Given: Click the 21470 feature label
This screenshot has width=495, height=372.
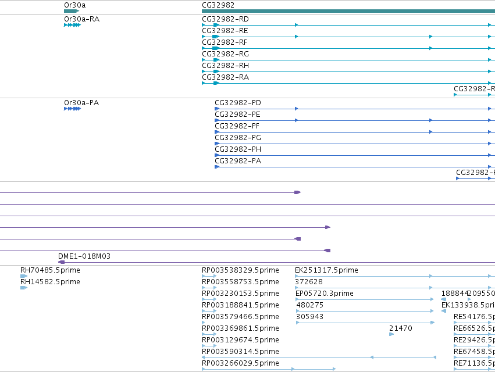Looking at the screenshot, I should click(x=401, y=328).
